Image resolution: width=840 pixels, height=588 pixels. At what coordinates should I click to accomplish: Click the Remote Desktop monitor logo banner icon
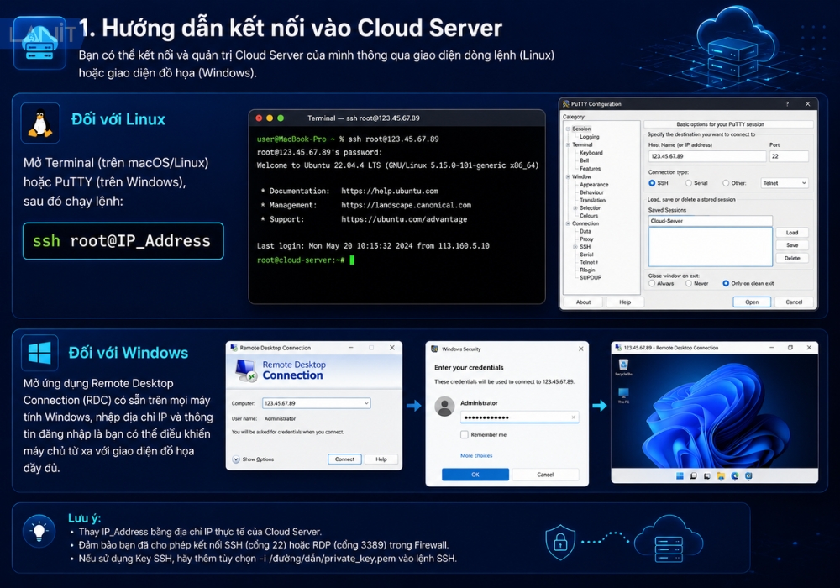(246, 370)
